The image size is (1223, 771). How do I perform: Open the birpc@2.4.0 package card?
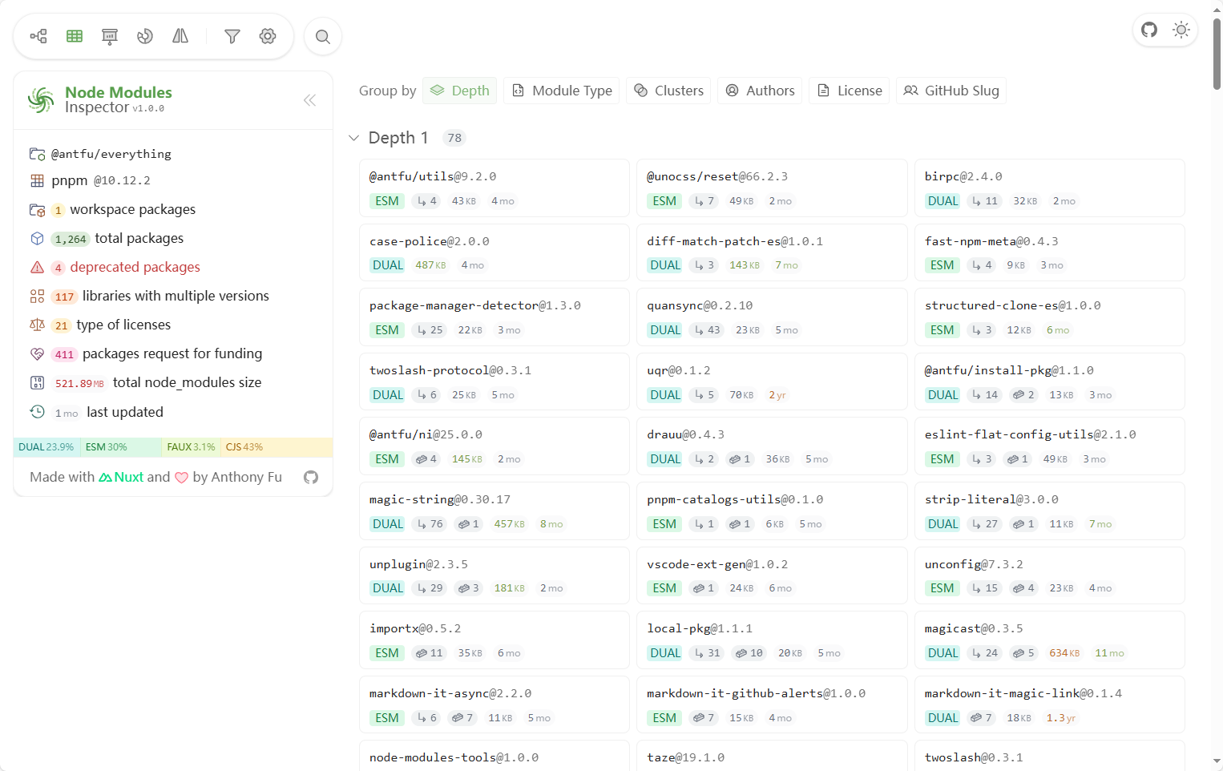point(1050,188)
